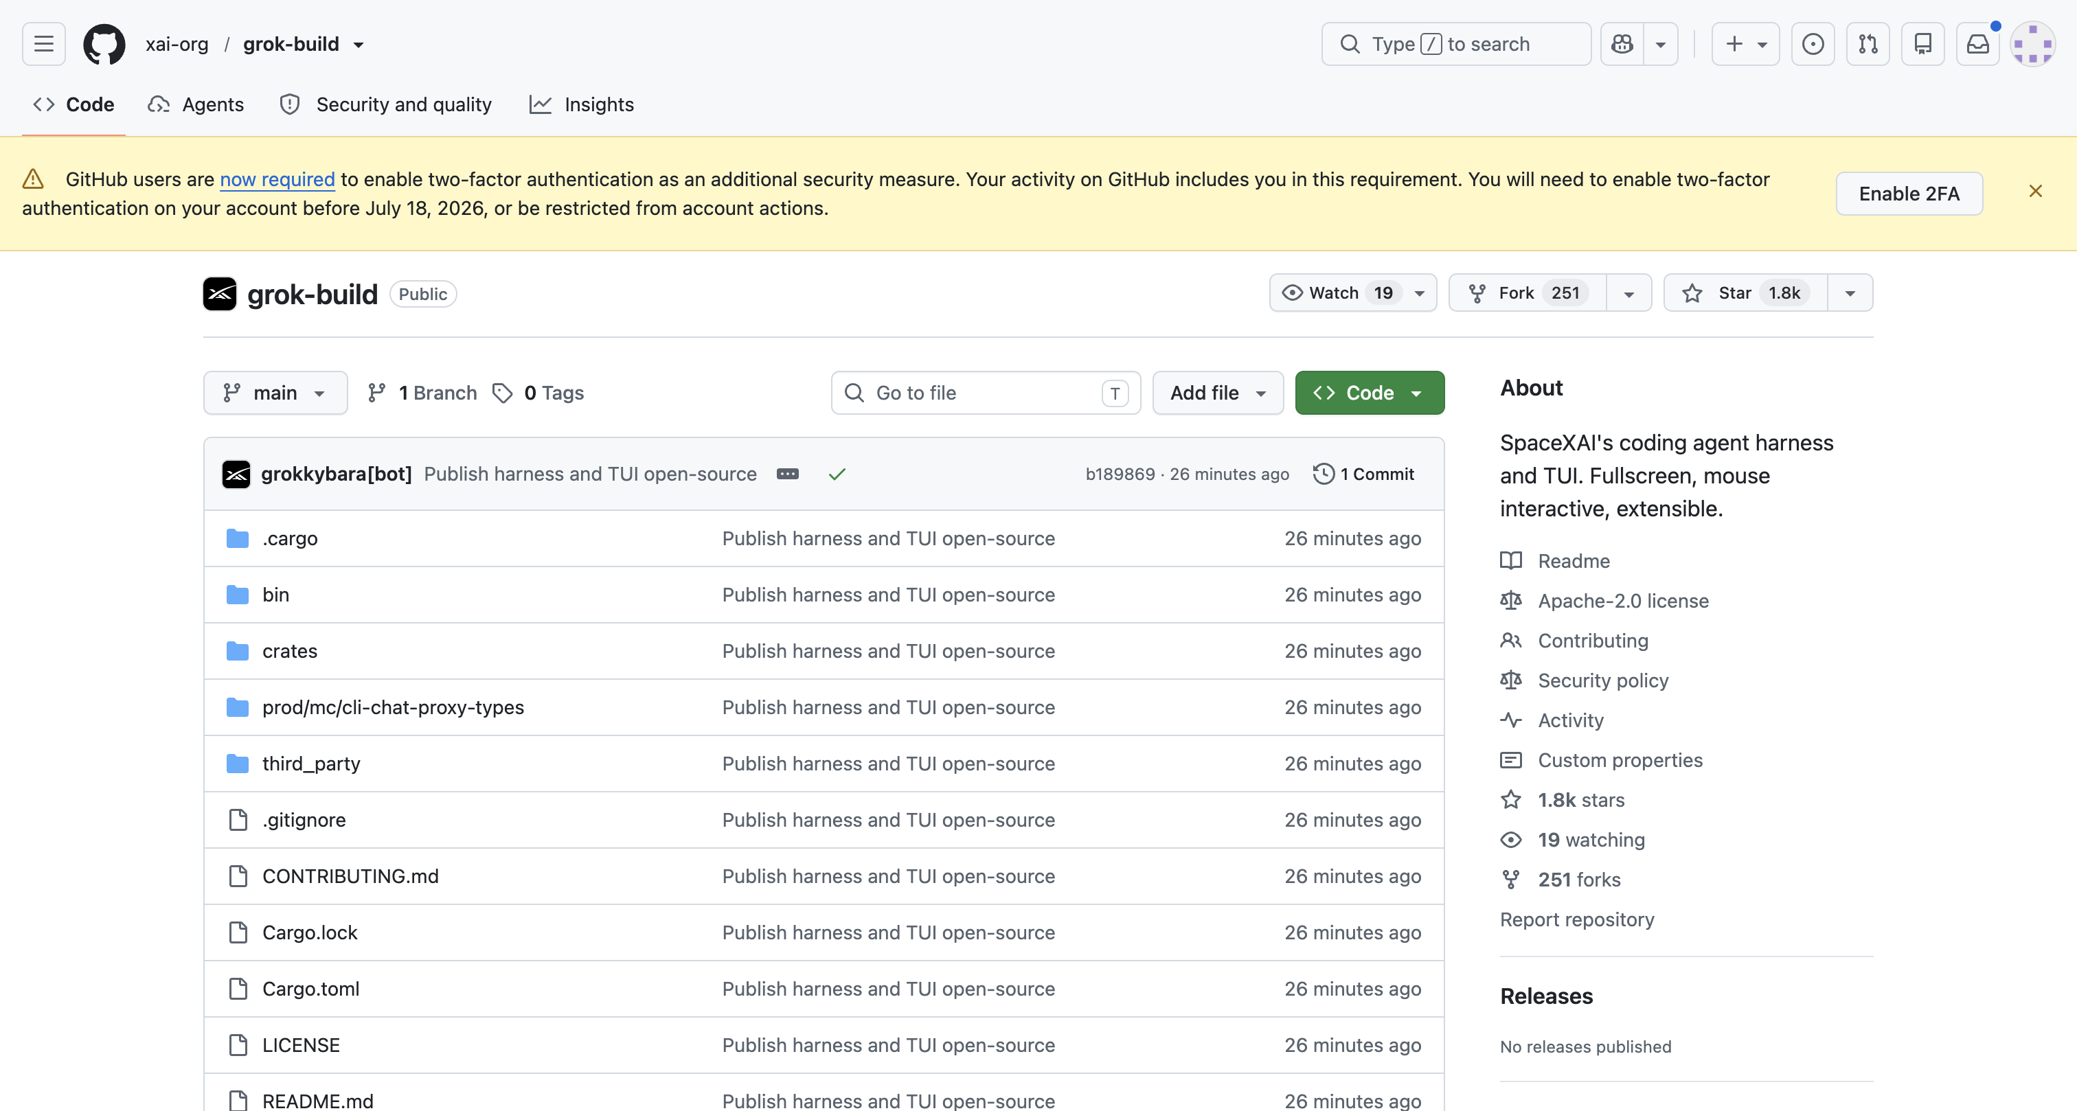View the 19 watching link
Image resolution: width=2077 pixels, height=1111 pixels.
[1572, 839]
